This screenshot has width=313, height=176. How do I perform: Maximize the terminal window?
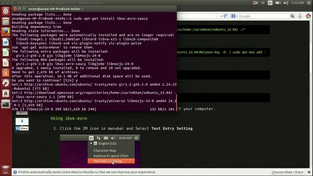tap(24, 9)
